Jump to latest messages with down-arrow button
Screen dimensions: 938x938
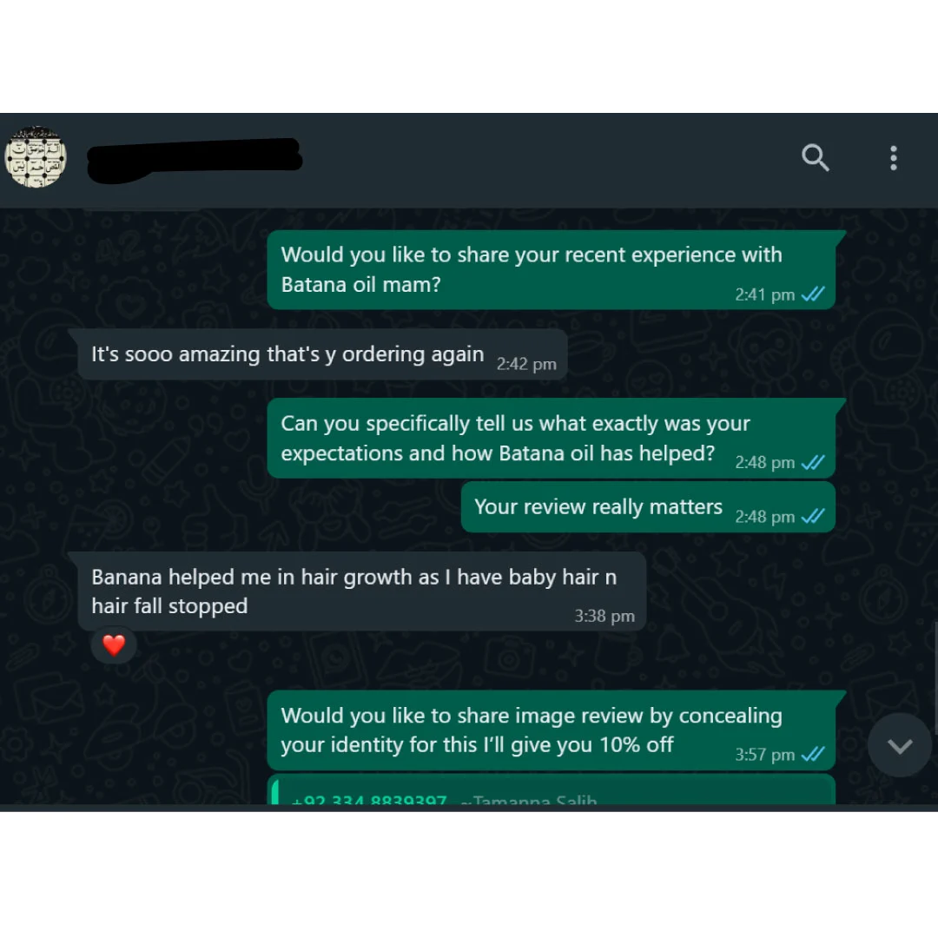[x=899, y=745]
